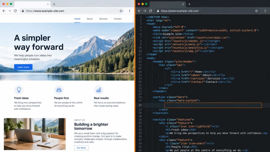Open the About navigation item on the website
The height and width of the screenshot is (152, 270).
pos(90,19)
